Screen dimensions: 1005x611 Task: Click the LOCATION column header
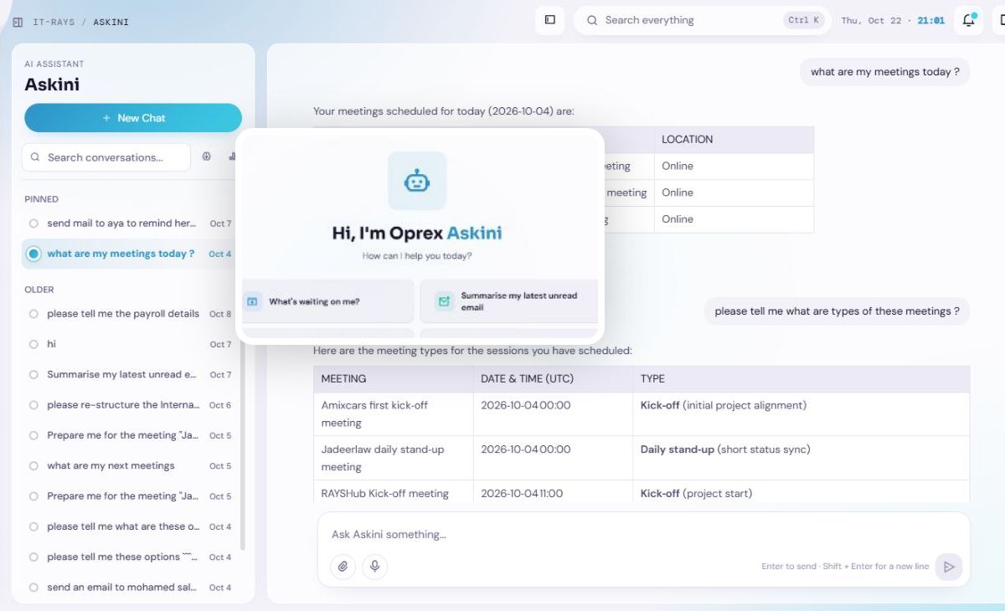734,140
